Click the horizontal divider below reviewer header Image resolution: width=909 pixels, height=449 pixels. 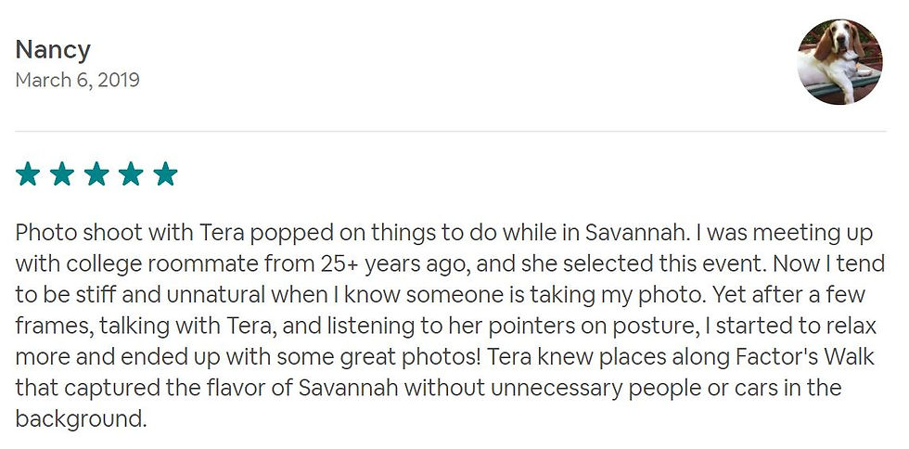tap(451, 132)
